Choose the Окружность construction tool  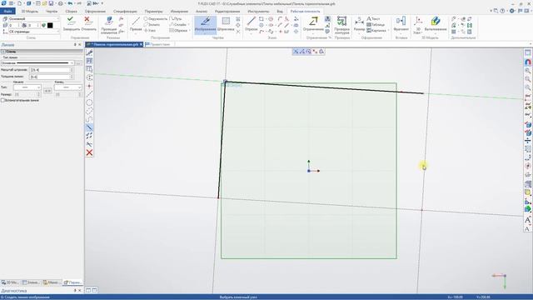pyautogui.click(x=156, y=19)
